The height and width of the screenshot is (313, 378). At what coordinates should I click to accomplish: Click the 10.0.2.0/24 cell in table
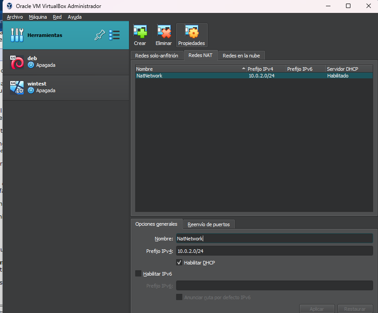(x=261, y=76)
